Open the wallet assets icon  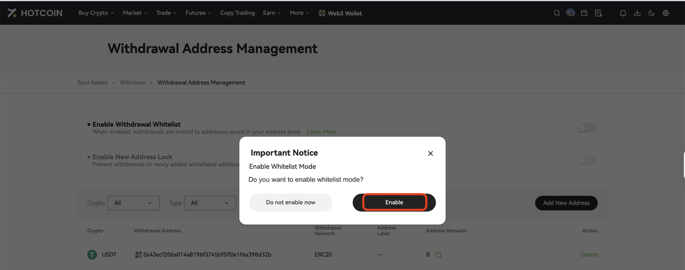(x=584, y=13)
